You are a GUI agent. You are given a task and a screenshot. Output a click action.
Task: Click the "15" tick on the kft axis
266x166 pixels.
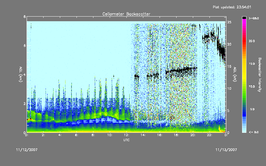click(229, 66)
